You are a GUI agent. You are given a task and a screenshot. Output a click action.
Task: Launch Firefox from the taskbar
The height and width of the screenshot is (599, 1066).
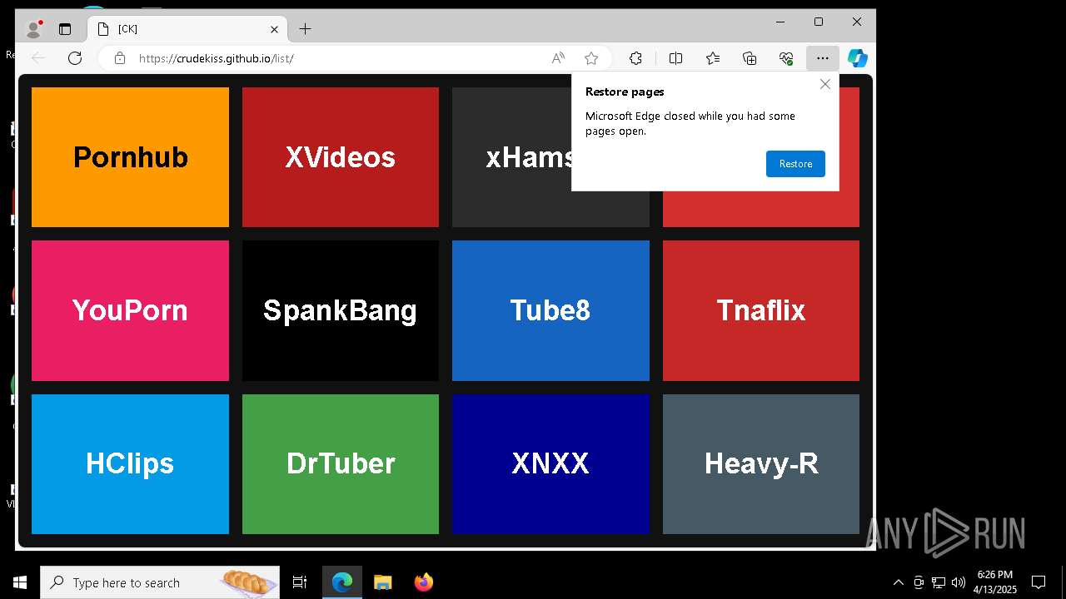click(424, 582)
